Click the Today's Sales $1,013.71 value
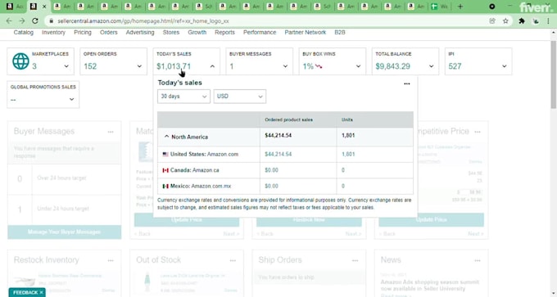This screenshot has height=297, width=557. (174, 66)
